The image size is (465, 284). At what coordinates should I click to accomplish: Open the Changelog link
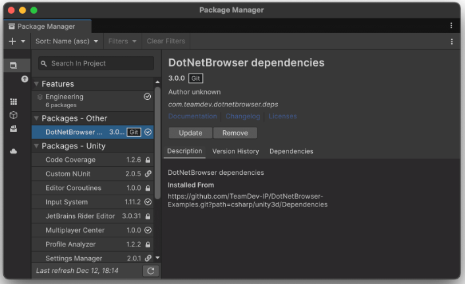point(242,116)
